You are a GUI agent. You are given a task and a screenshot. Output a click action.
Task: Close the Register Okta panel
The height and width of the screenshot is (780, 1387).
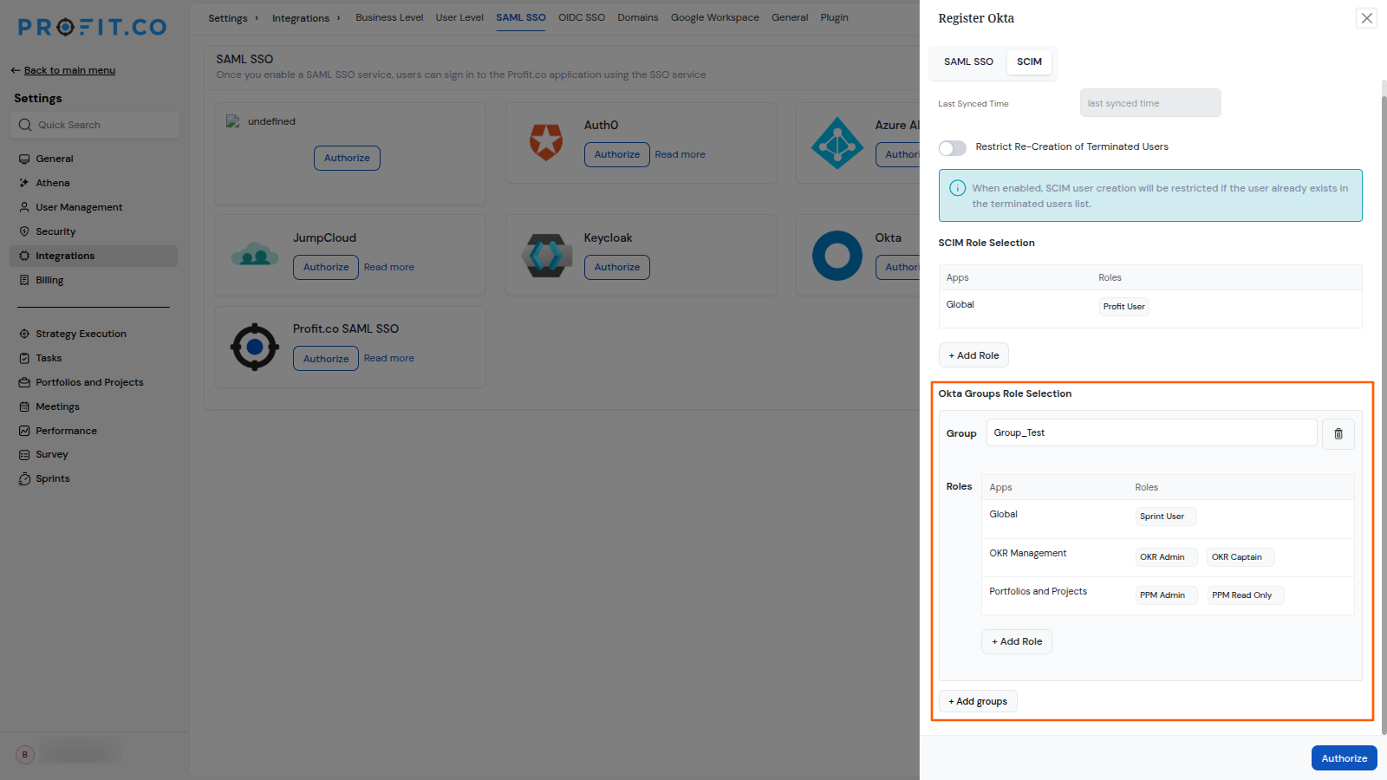[1366, 18]
